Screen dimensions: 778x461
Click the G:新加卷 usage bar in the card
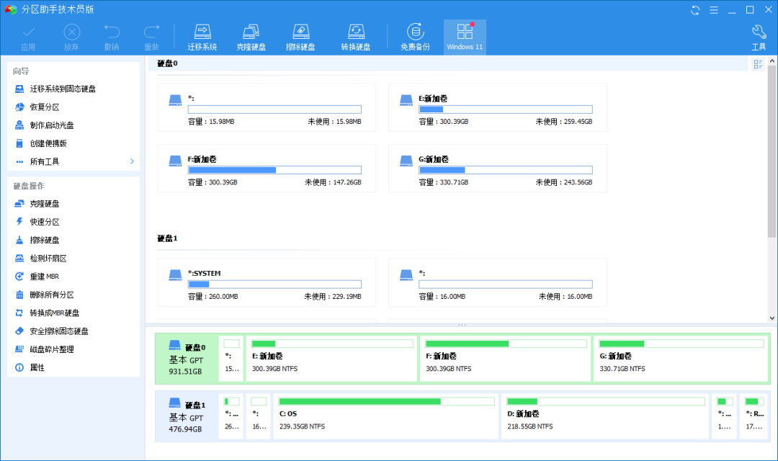coord(506,170)
